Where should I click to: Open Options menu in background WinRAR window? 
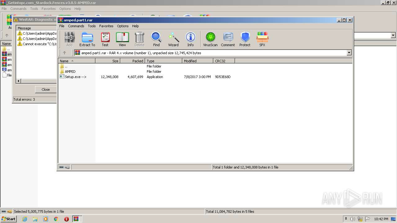[x=65, y=9]
